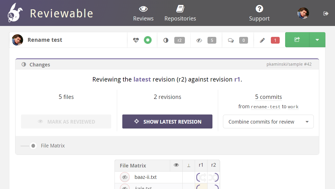
Task: Toggle reviewed eye for baaz-ii.txt
Action: point(125,177)
